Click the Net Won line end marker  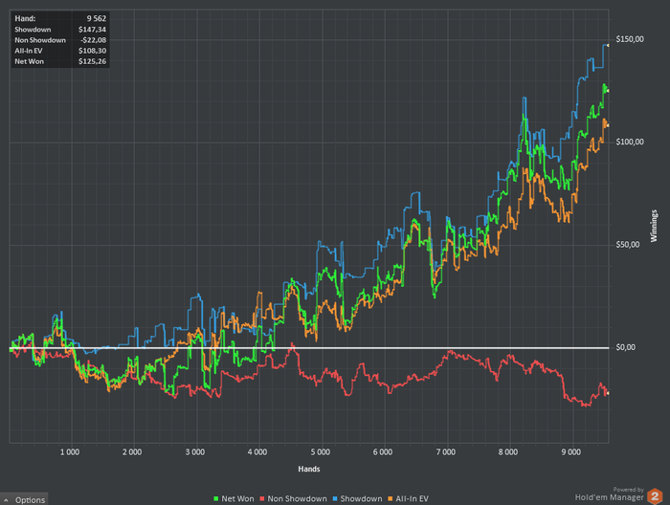[608, 91]
